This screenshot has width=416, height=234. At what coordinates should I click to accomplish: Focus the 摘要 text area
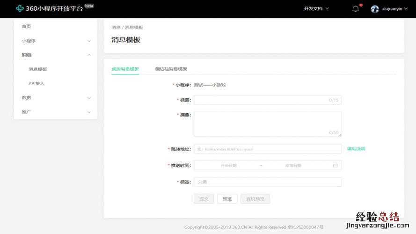267,124
